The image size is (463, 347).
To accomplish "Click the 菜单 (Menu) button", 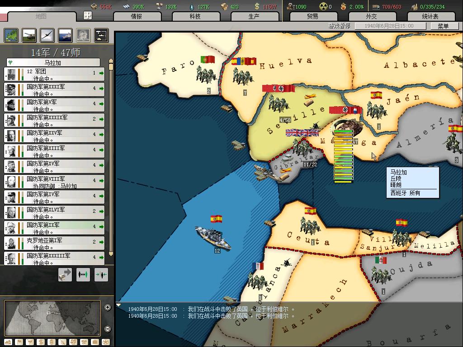I will tap(443, 26).
